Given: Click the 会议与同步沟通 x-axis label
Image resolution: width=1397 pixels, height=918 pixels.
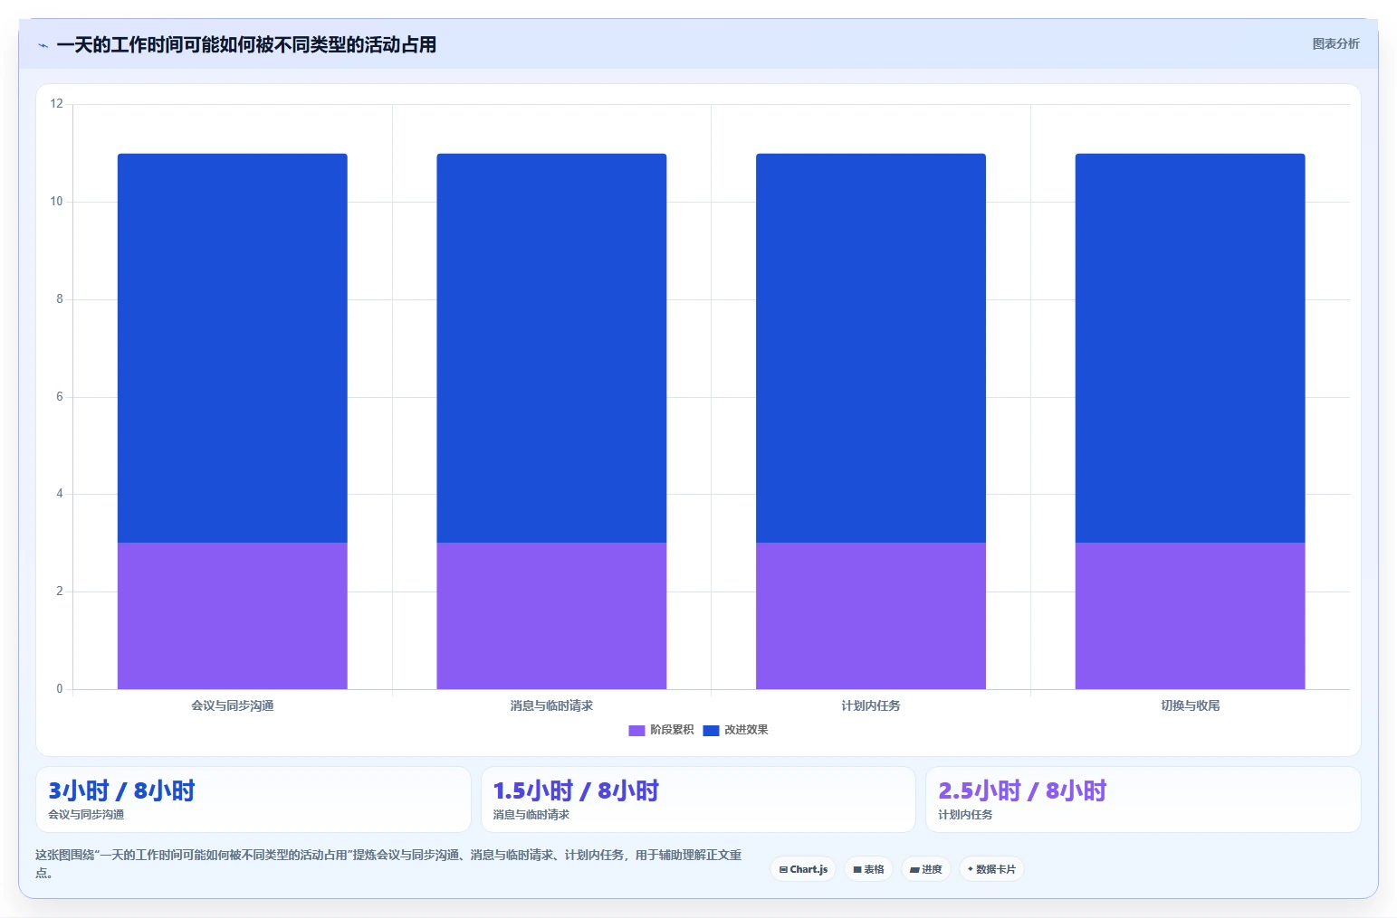Looking at the screenshot, I should tap(233, 705).
